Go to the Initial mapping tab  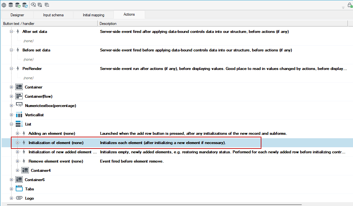94,15
